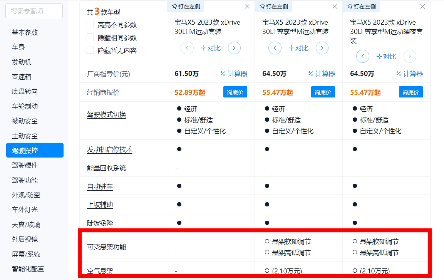Click 询底价 for the 52.89万起 model
Viewport: 444px width, 280px height.
[x=235, y=92]
